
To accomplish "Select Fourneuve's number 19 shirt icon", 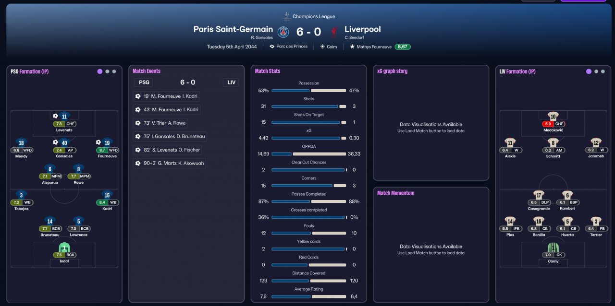I will point(107,142).
